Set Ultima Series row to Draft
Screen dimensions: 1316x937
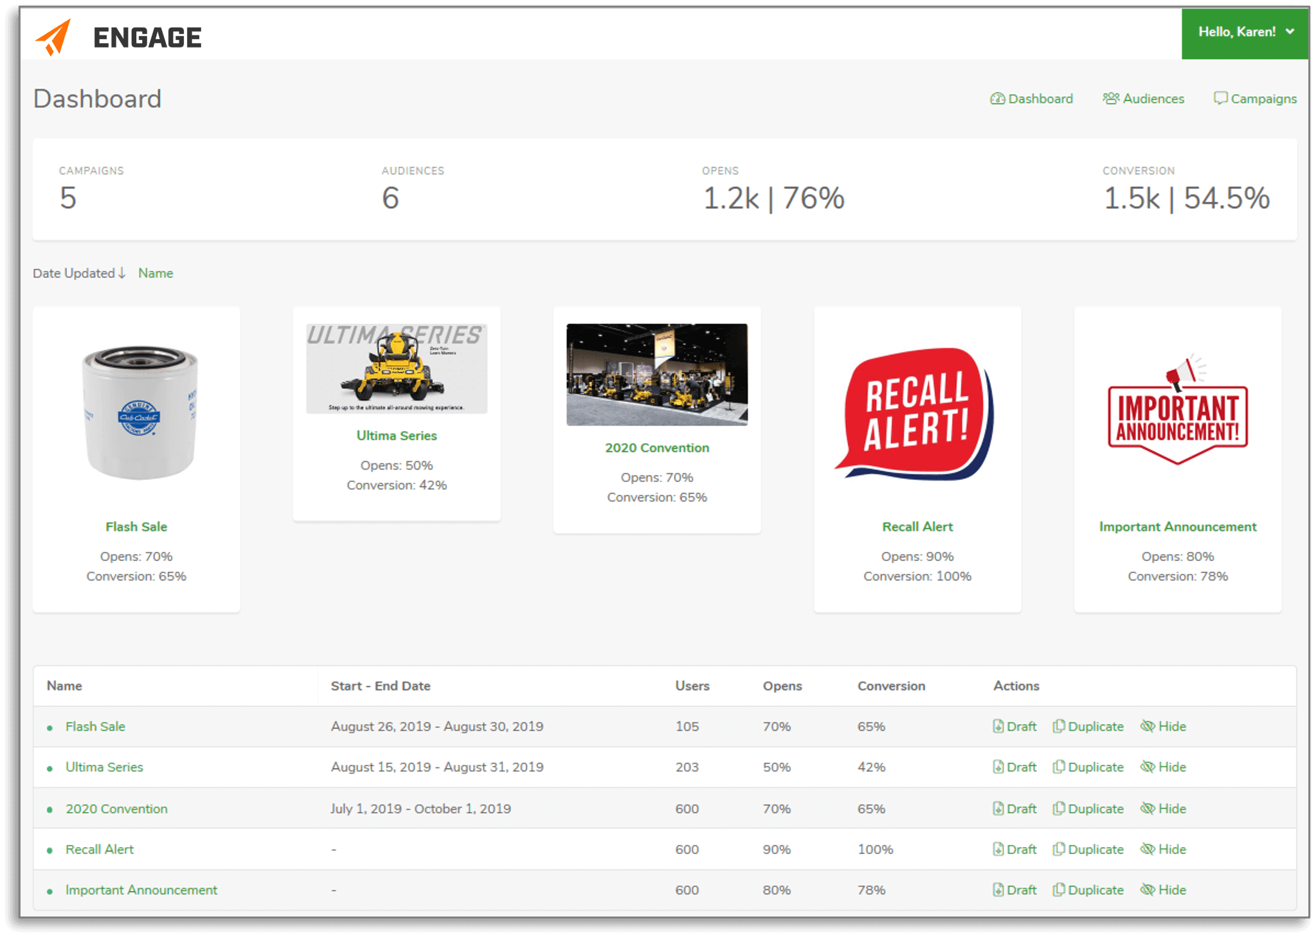click(x=1014, y=767)
